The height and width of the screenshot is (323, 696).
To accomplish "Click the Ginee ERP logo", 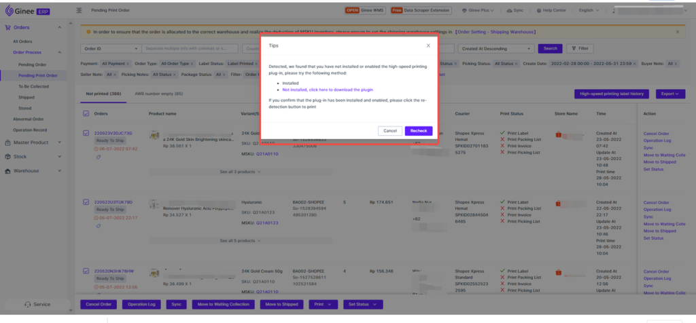I will [x=27, y=10].
